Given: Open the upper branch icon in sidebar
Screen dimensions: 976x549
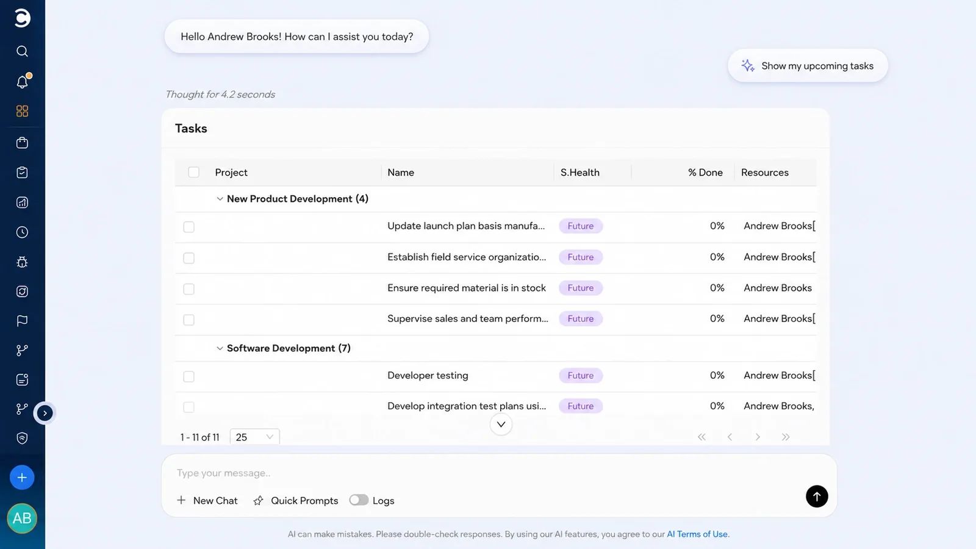Looking at the screenshot, I should 22,350.
